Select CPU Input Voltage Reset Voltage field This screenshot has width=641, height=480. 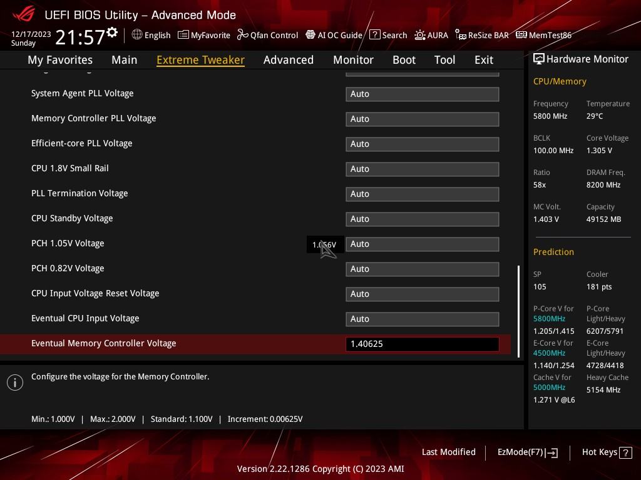point(423,294)
